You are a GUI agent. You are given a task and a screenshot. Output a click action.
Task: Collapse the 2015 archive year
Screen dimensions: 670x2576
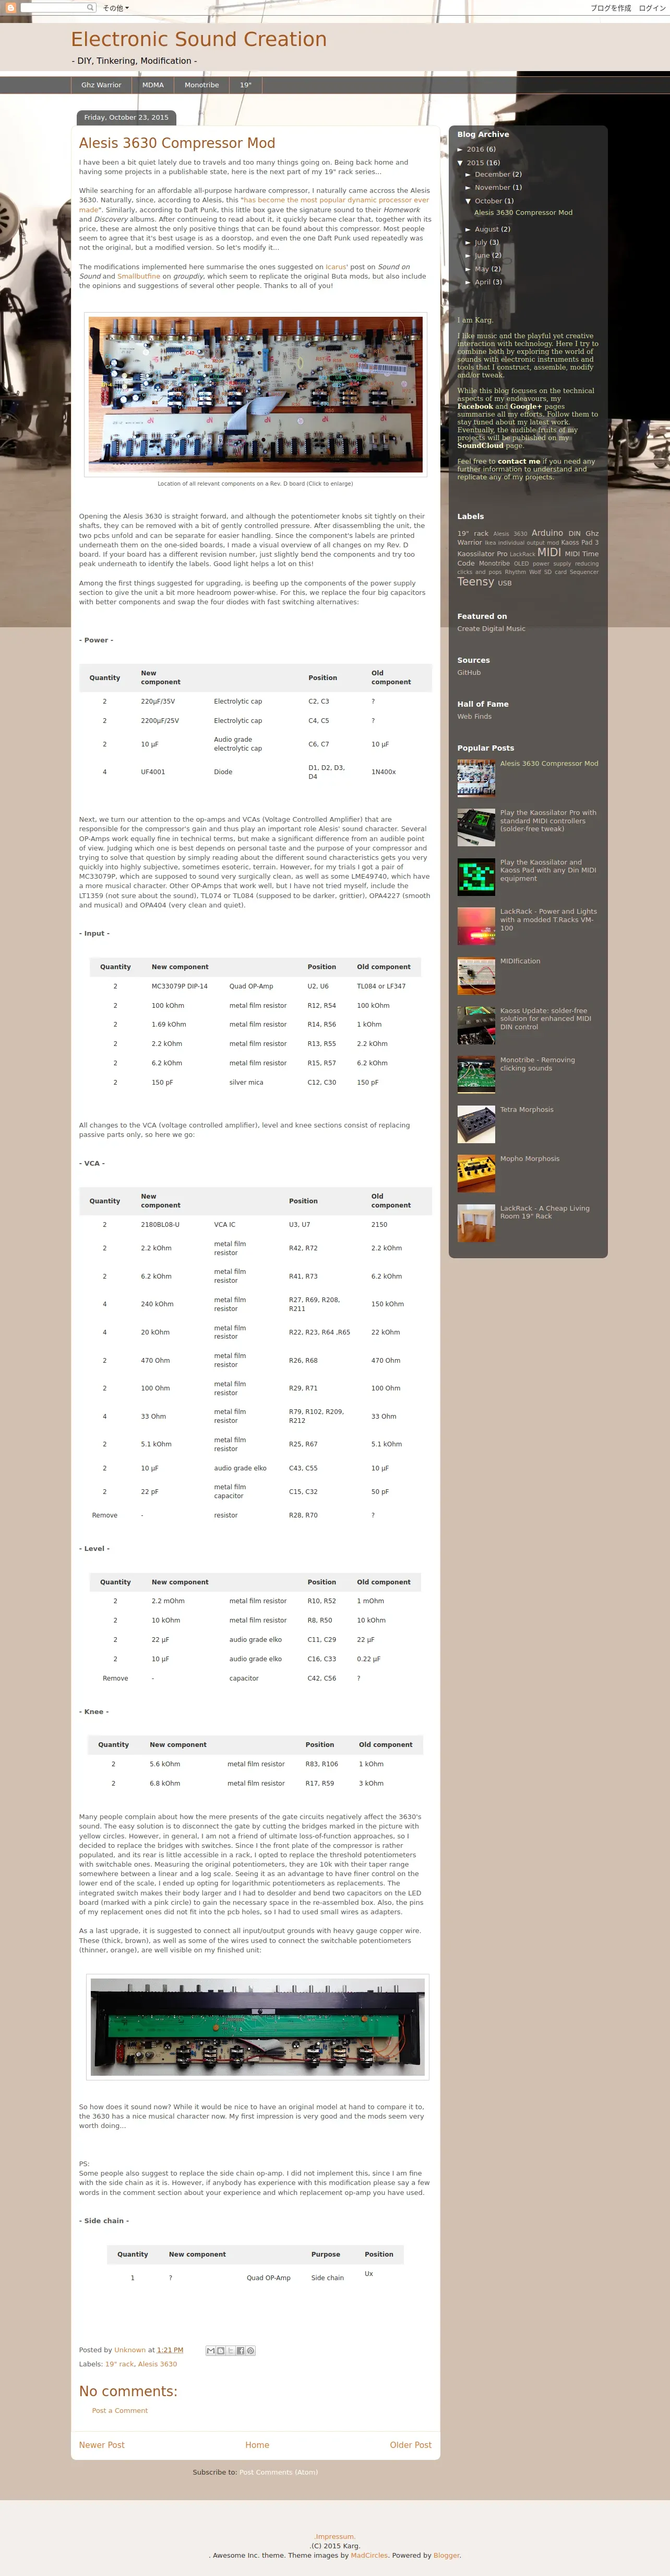[460, 163]
